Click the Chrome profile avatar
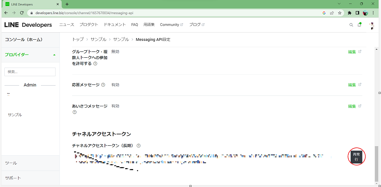 365,13
